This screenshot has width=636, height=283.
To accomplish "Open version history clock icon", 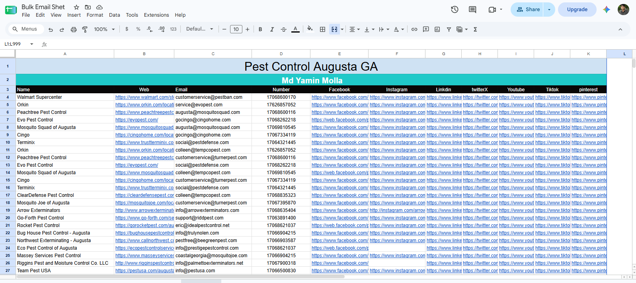I will click(x=455, y=10).
